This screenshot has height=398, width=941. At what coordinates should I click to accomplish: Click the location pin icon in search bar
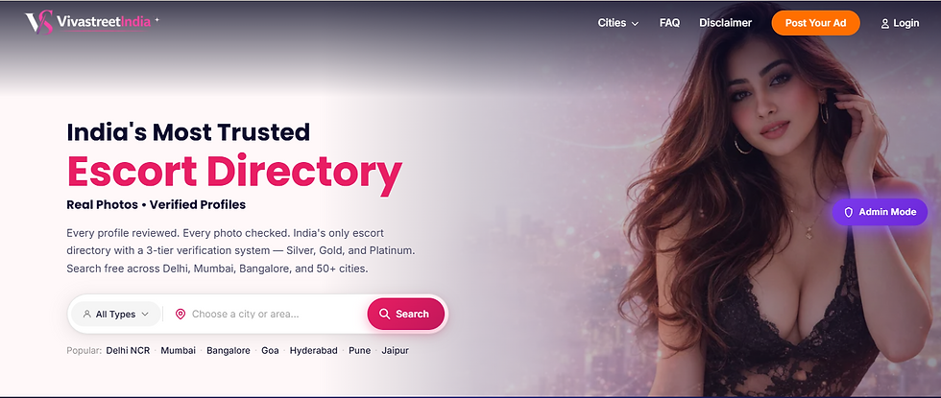coord(181,315)
